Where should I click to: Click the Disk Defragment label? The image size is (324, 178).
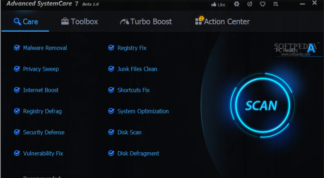click(x=138, y=154)
